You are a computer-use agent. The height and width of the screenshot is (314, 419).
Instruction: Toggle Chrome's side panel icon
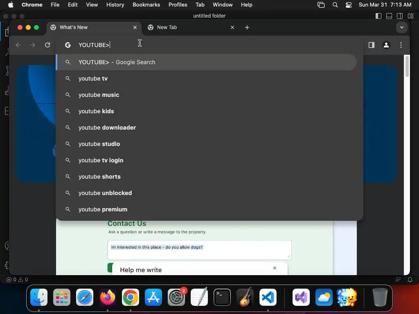tap(372, 45)
